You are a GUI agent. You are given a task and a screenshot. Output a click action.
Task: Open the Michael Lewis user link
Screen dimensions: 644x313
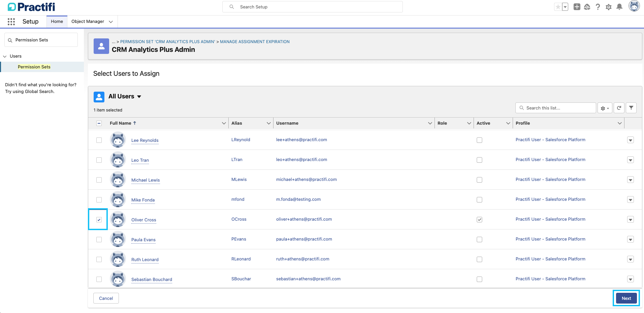[x=146, y=180]
